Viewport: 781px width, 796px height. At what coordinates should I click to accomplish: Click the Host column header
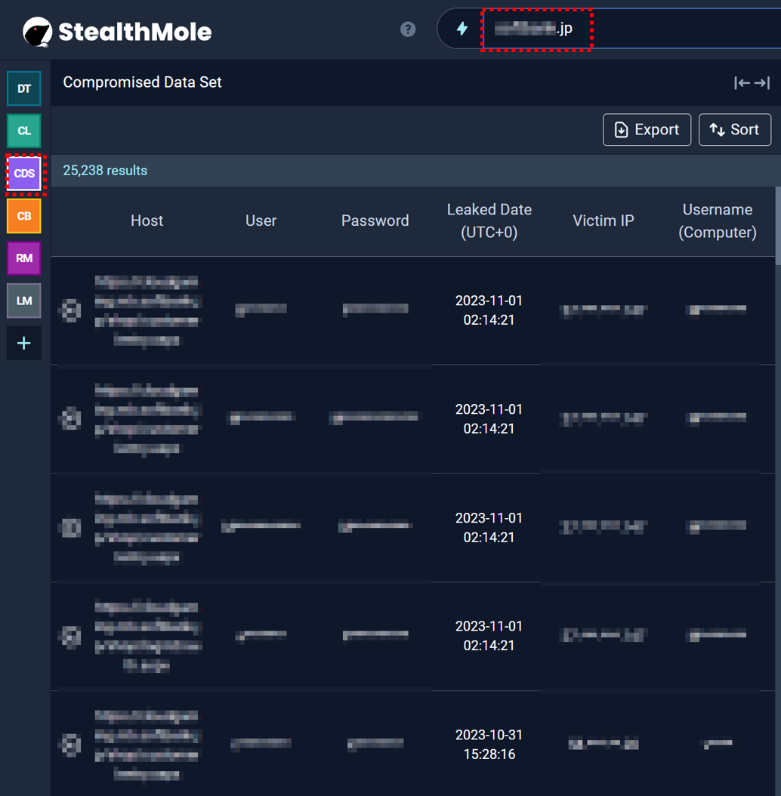[147, 221]
